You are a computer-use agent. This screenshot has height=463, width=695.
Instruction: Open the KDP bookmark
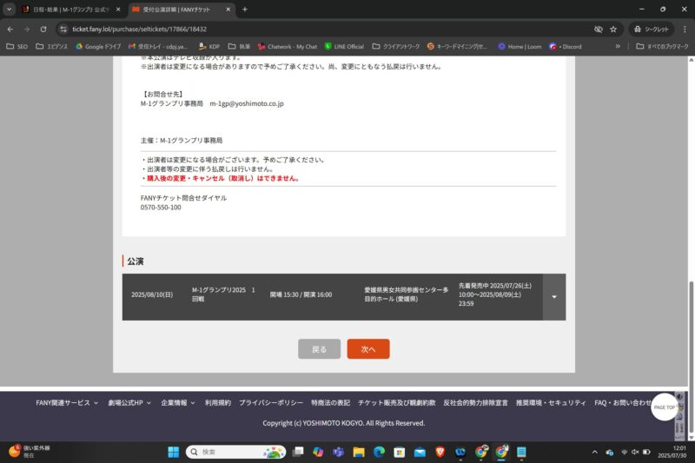click(x=209, y=47)
